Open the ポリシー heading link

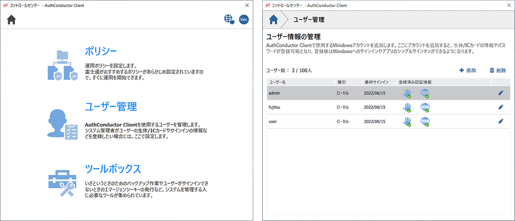[x=101, y=51]
